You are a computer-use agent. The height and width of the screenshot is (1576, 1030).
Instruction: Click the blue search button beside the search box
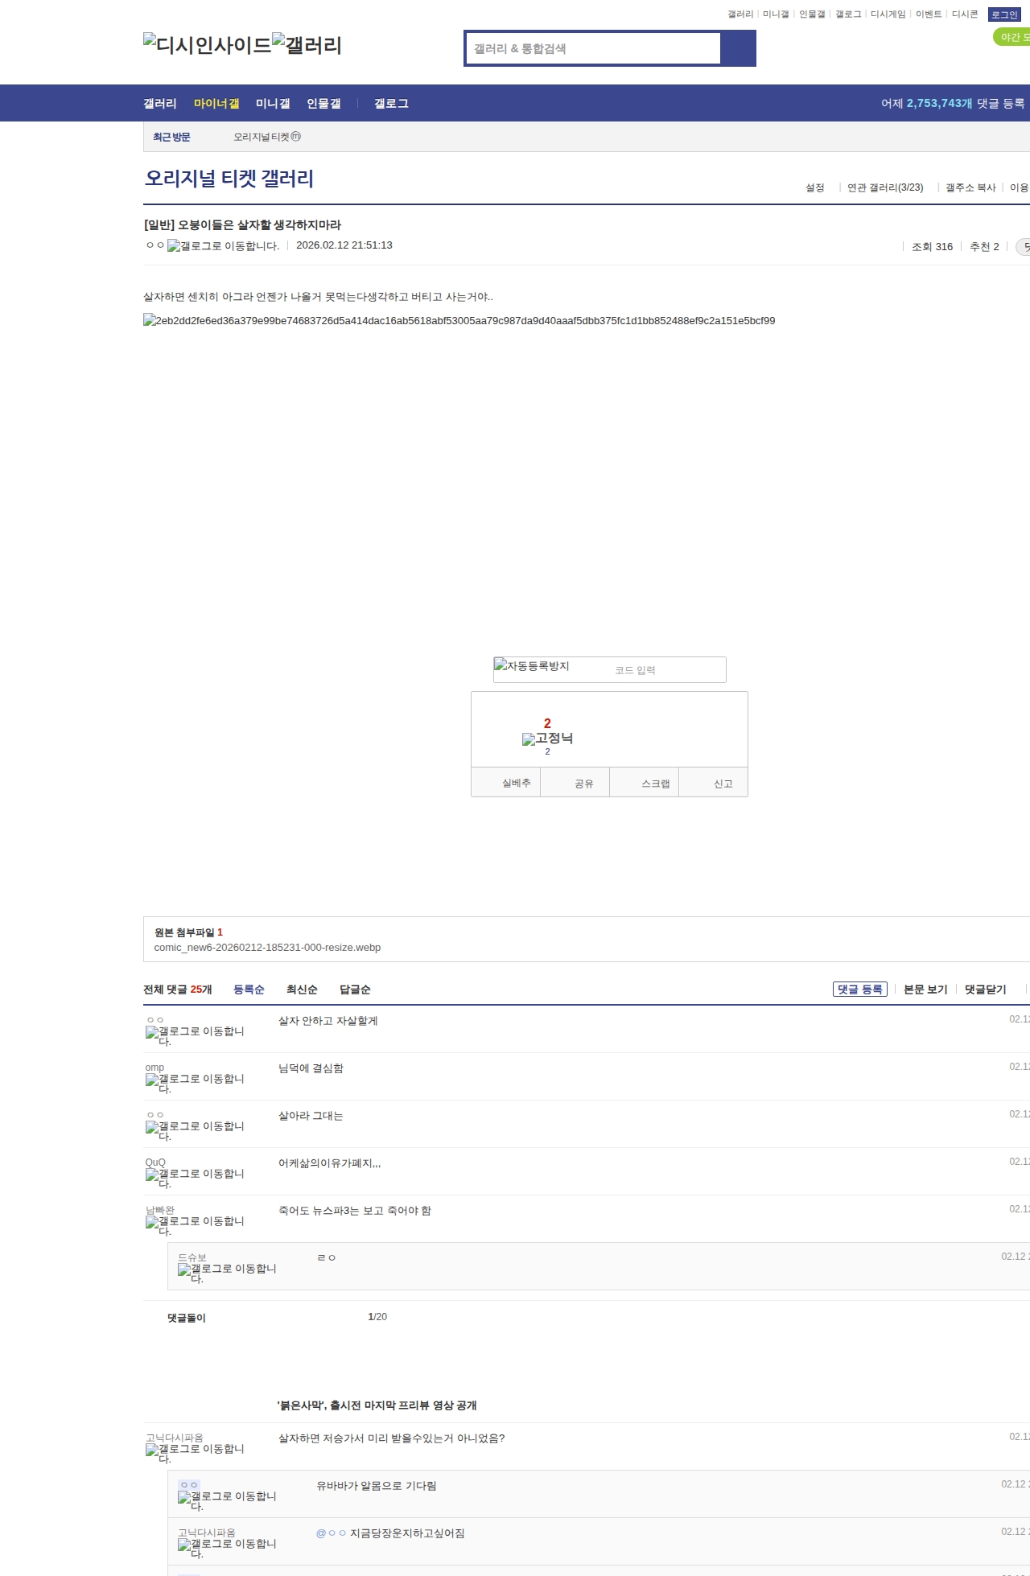point(739,48)
